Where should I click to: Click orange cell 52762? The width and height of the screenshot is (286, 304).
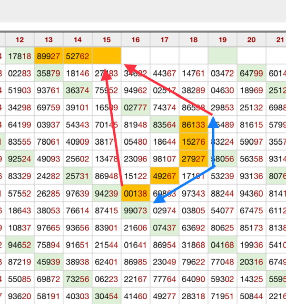(x=78, y=56)
